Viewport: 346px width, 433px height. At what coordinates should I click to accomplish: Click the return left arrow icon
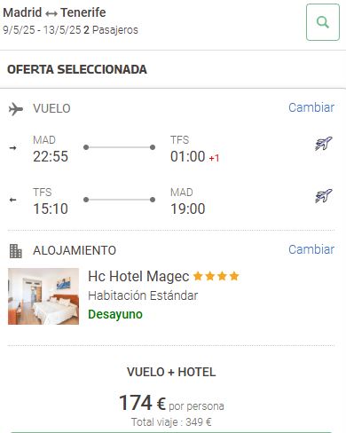point(12,200)
